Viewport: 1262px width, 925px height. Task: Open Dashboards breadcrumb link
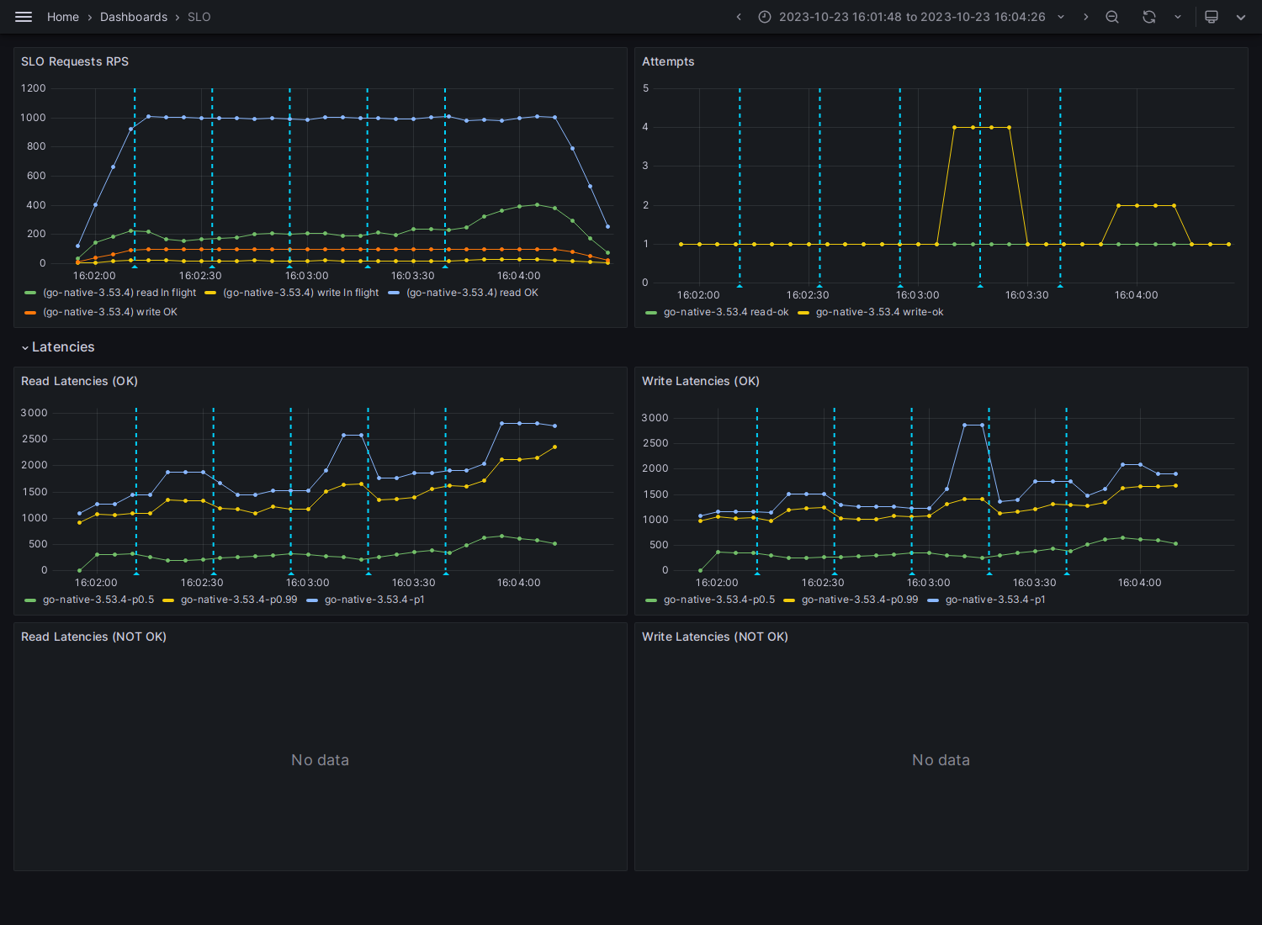click(x=134, y=17)
